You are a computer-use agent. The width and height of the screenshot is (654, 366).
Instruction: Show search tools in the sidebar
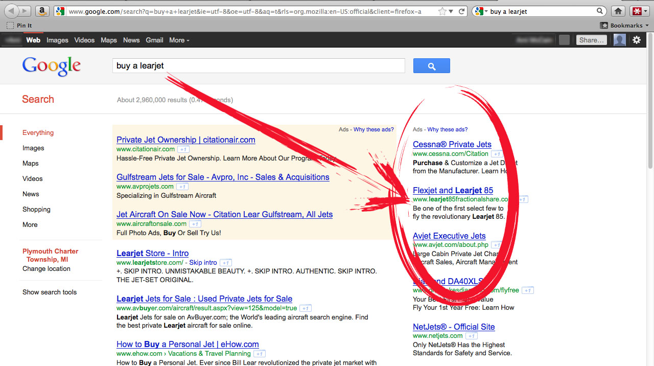point(50,292)
